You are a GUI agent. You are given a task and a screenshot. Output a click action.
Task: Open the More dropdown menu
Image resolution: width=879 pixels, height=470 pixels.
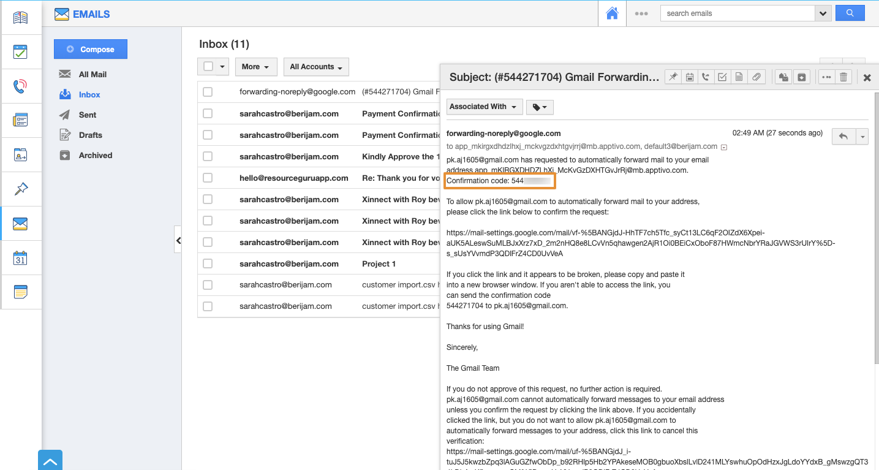(x=256, y=67)
